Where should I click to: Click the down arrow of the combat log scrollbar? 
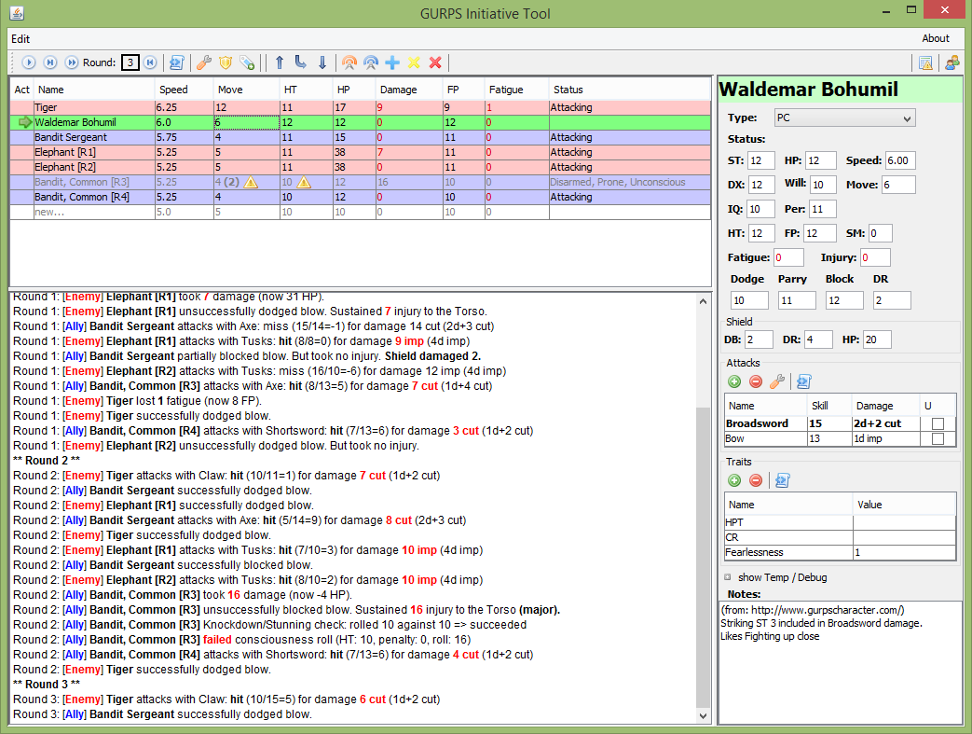click(x=704, y=715)
